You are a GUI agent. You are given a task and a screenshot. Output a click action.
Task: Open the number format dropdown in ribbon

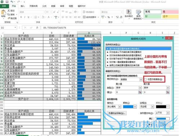click(x=121, y=12)
